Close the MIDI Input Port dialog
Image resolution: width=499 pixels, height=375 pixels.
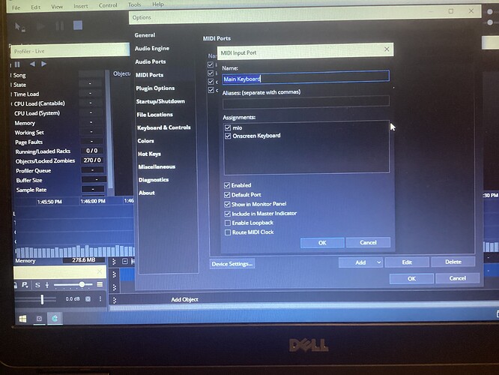(x=387, y=49)
